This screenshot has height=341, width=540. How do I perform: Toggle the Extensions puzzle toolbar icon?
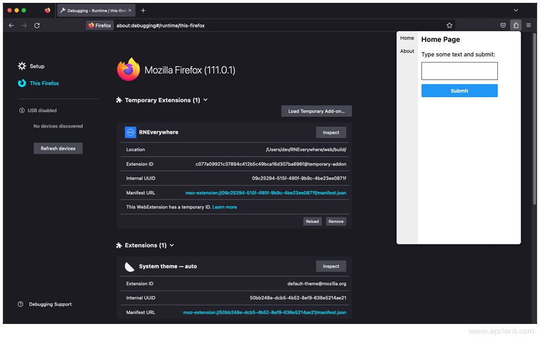tap(516, 25)
